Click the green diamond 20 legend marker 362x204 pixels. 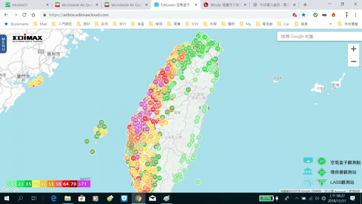(x=321, y=172)
